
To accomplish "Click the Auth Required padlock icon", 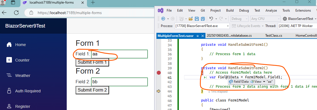I will point(9,91).
